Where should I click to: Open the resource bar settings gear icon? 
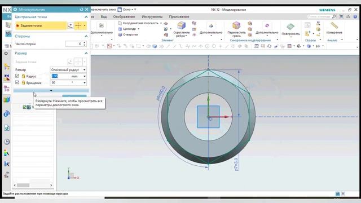(6, 53)
